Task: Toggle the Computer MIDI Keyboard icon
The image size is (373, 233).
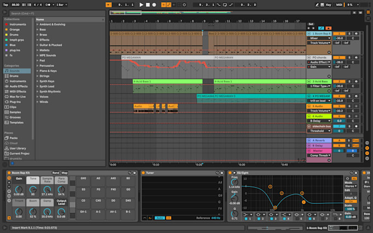Action: click(x=322, y=5)
